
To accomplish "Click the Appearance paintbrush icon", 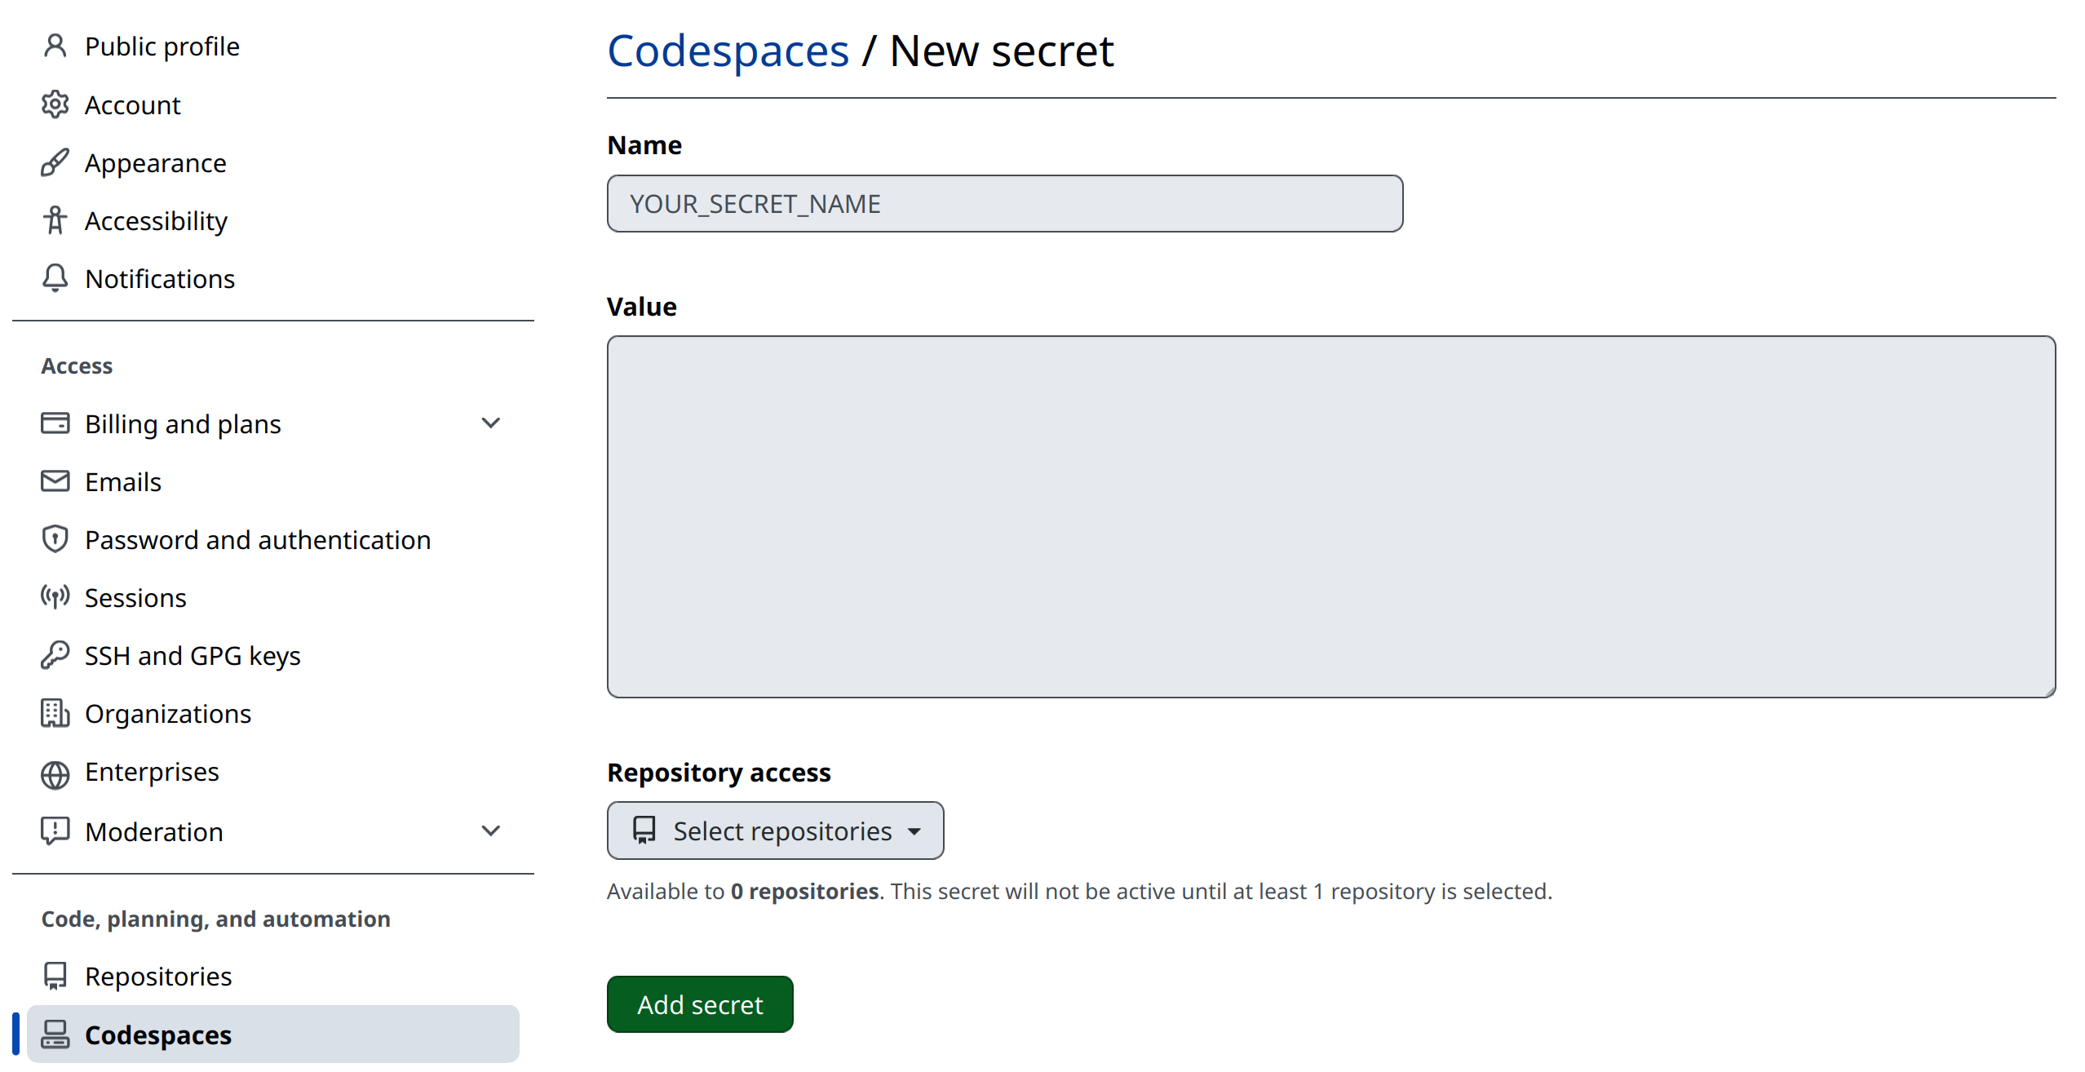I will [x=55, y=163].
